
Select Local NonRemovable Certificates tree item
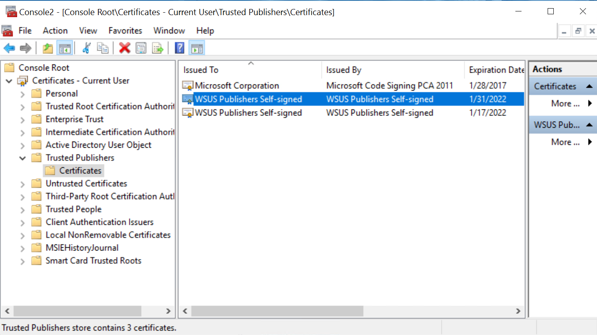click(108, 235)
